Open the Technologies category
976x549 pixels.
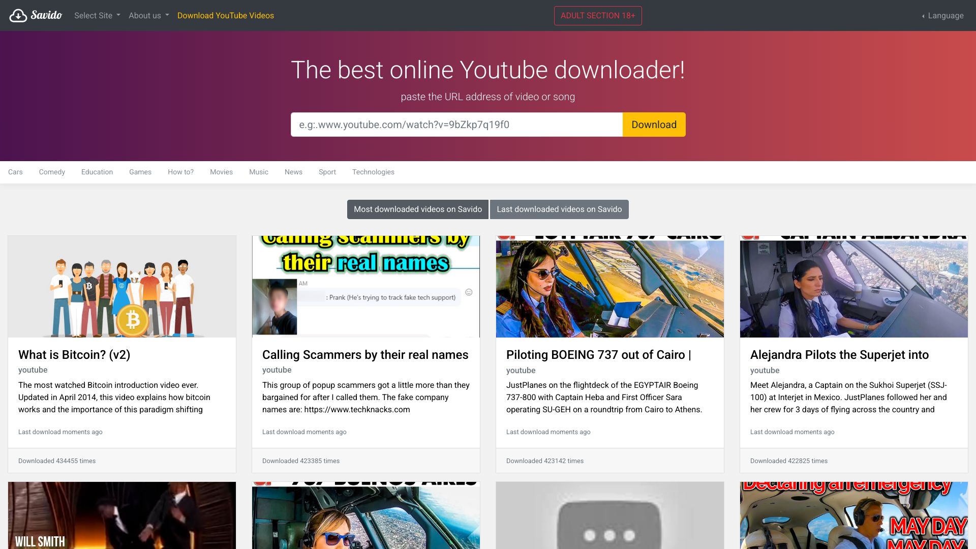point(373,172)
